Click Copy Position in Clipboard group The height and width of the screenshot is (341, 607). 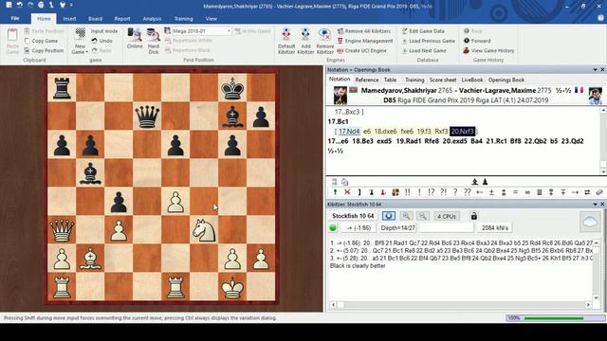44,50
